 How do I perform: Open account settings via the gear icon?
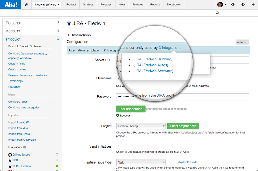233,4
